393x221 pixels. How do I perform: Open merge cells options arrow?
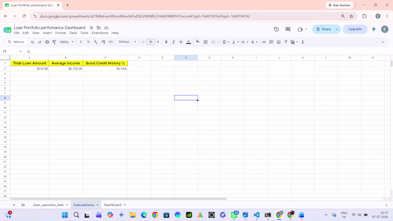pos(218,42)
